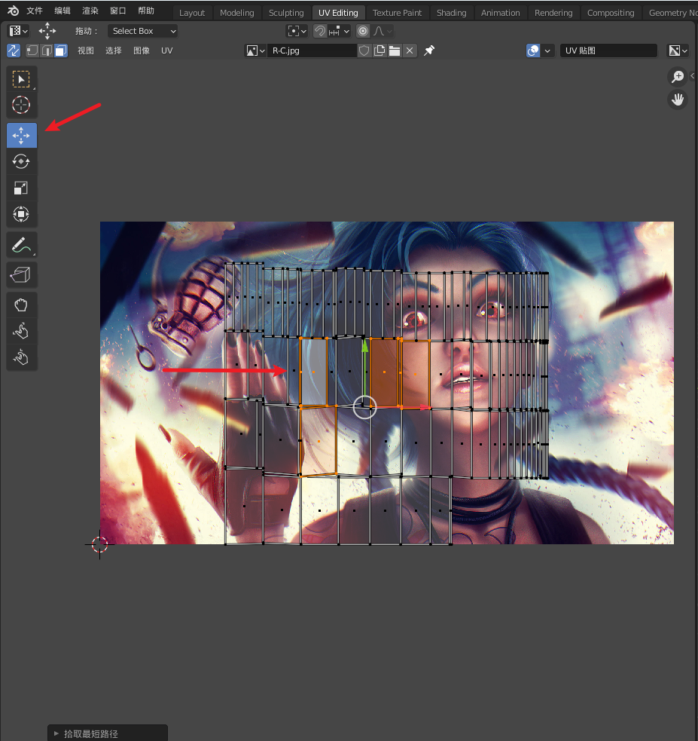Select the Annotate tool
Viewport: 698px width, 741px height.
coord(21,245)
